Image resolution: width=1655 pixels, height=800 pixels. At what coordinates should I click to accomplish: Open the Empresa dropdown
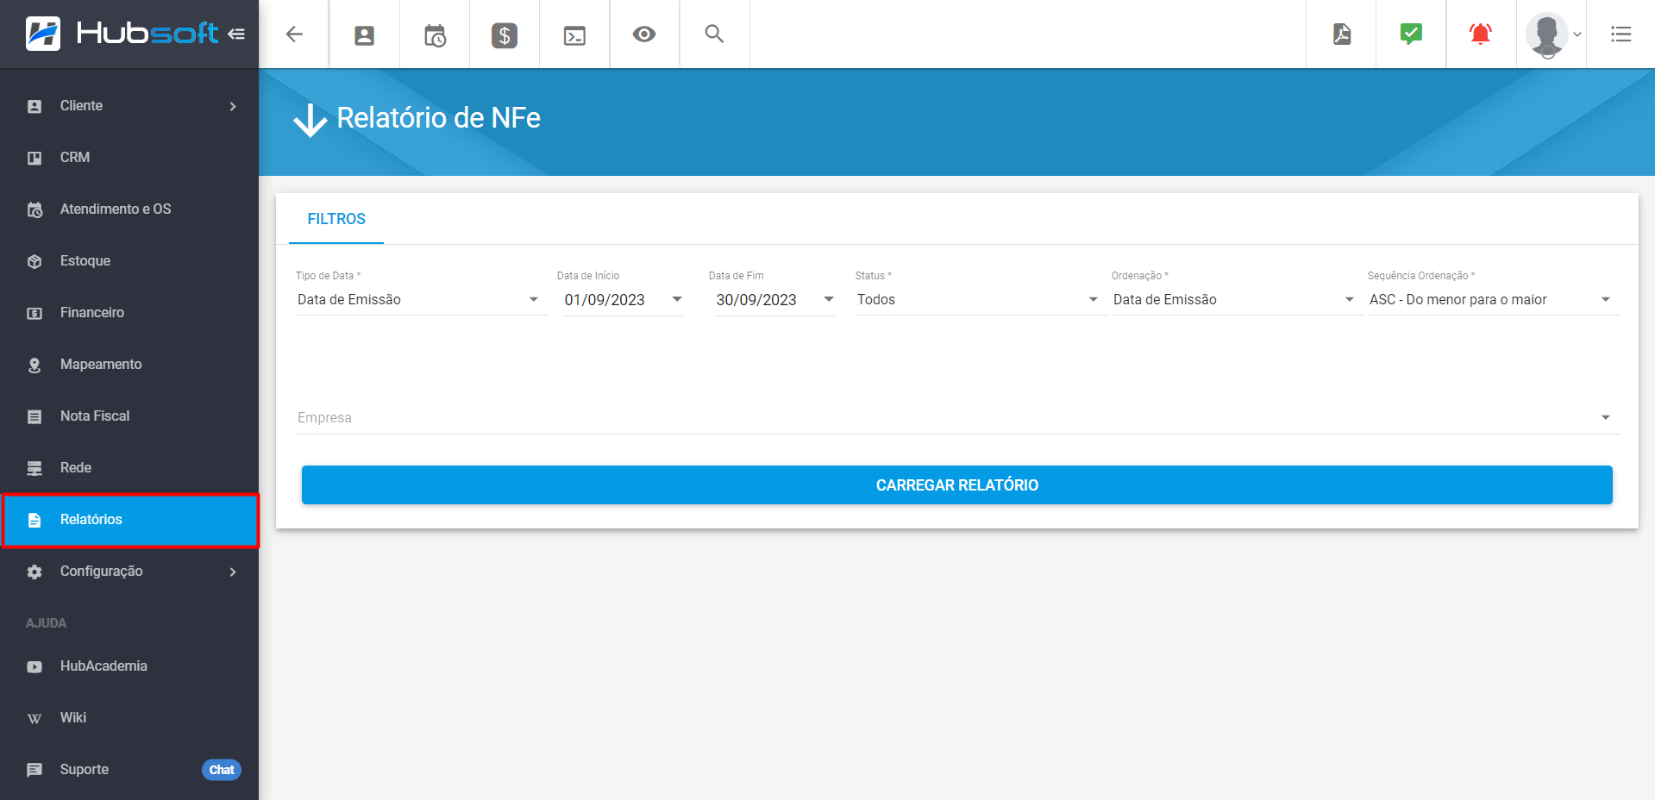956,418
